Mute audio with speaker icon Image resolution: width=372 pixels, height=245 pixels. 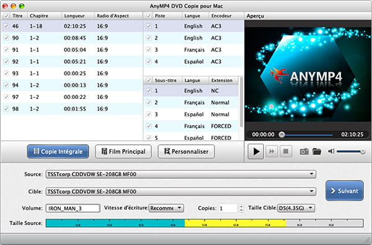click(x=331, y=151)
